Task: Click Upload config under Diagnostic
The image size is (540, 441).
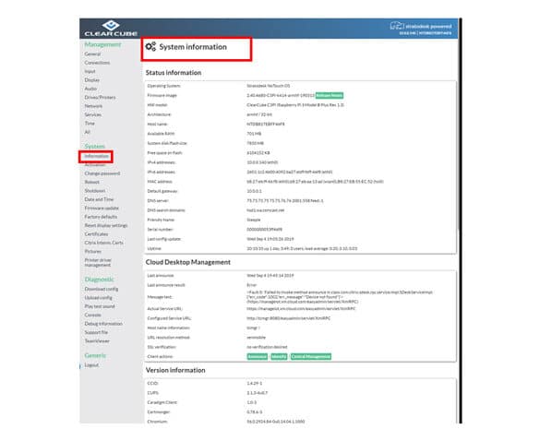Action: tap(98, 298)
